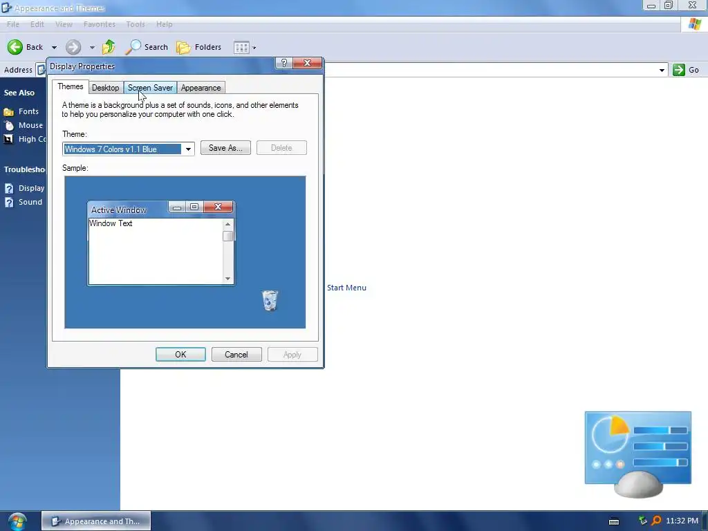708x531 pixels.
Task: Click the Fonts folder icon
Action: tap(8, 111)
